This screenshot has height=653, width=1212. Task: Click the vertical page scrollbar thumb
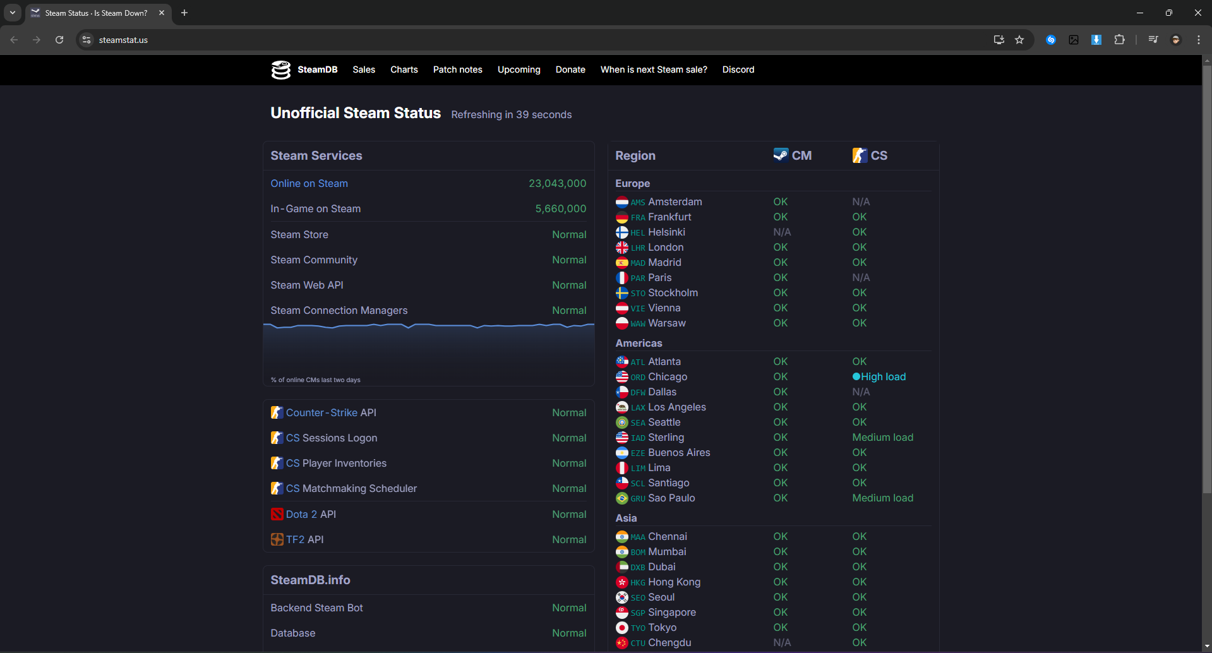(1207, 278)
